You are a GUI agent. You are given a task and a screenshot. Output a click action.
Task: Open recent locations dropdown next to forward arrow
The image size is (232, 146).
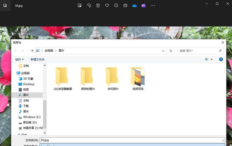27,51
